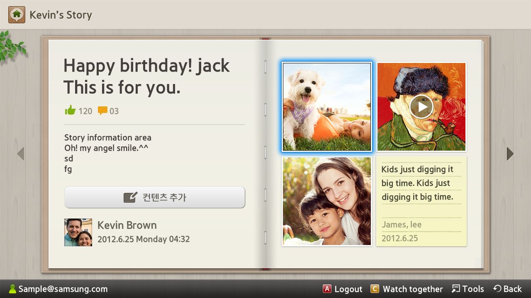Open the Tools menu label
Image resolution: width=531 pixels, height=298 pixels.
click(x=473, y=289)
